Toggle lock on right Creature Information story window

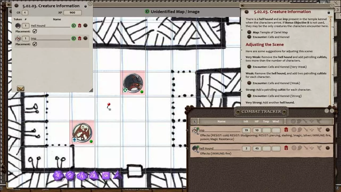[329, 12]
